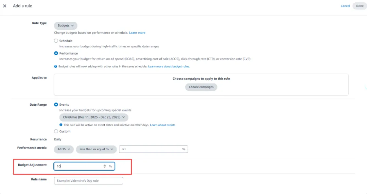367x194 pixels.
Task: Close the Add a rule dialog
Action: [x=5, y=6]
